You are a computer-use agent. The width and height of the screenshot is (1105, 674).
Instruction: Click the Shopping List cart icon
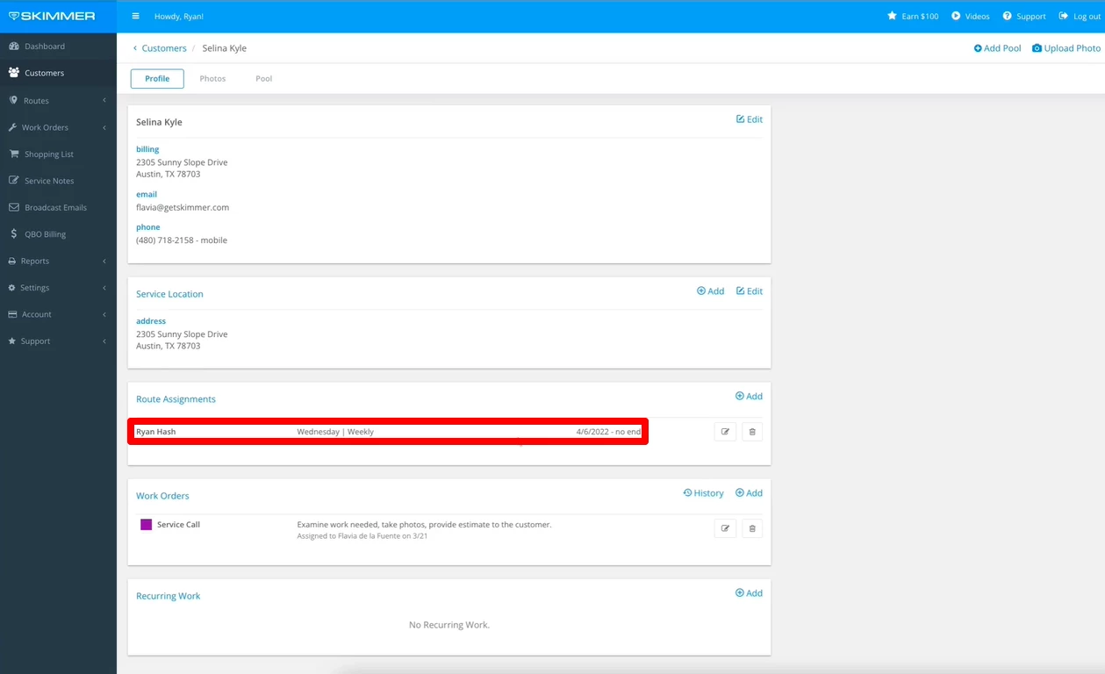[x=14, y=154]
